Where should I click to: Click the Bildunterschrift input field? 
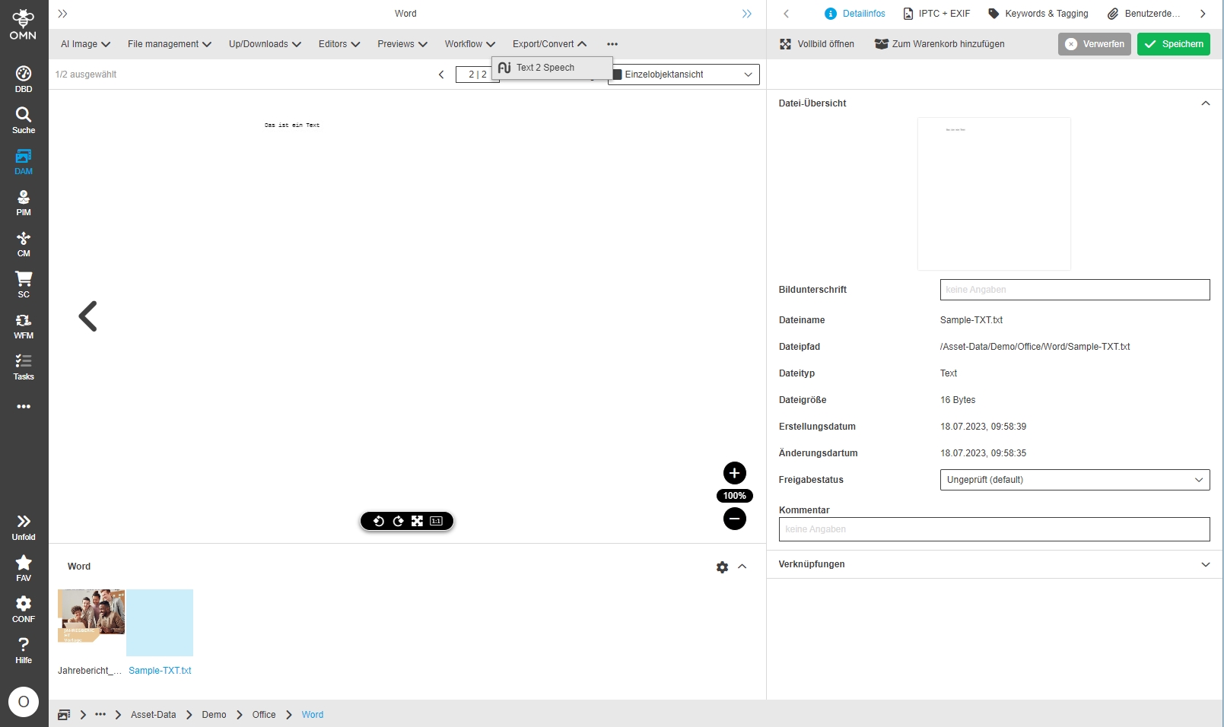(x=1075, y=290)
